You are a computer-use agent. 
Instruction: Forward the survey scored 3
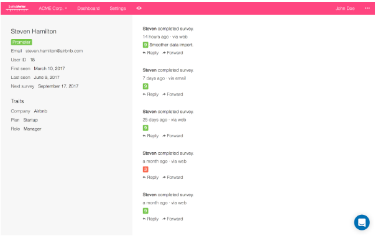[173, 177]
